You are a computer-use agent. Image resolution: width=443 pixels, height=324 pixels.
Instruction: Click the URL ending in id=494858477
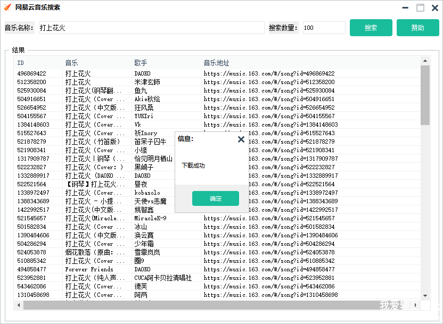click(x=269, y=269)
